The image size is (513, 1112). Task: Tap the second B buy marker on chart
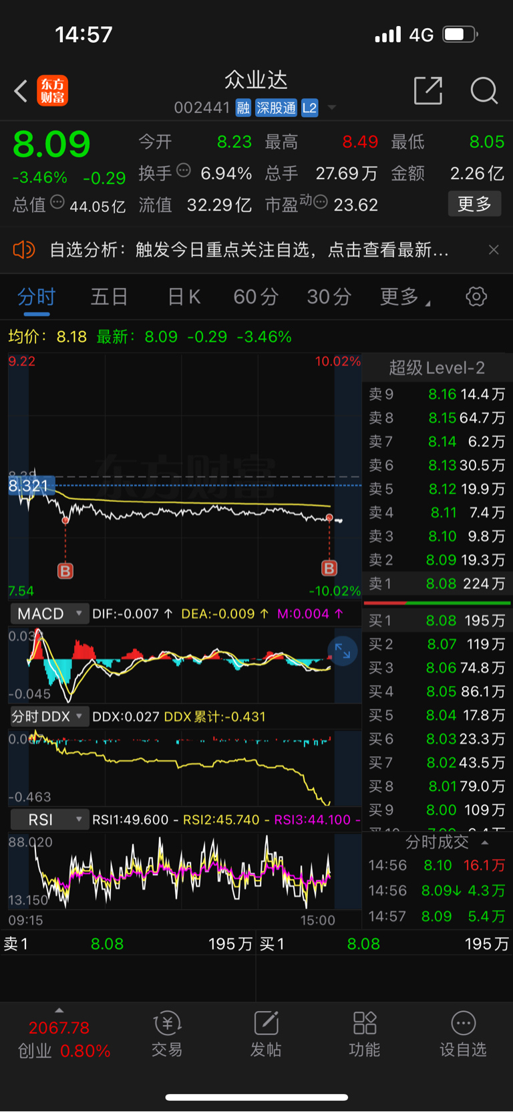[x=329, y=568]
